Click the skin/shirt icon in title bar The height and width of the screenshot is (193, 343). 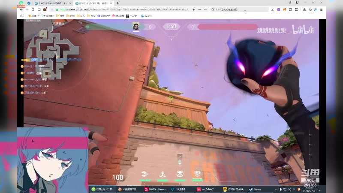pyautogui.click(x=297, y=3)
